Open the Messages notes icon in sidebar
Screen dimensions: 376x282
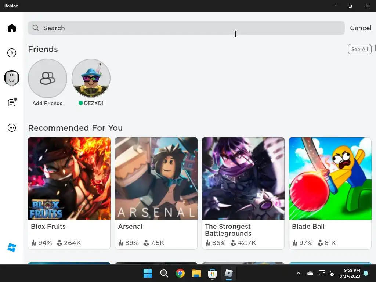[x=12, y=102]
